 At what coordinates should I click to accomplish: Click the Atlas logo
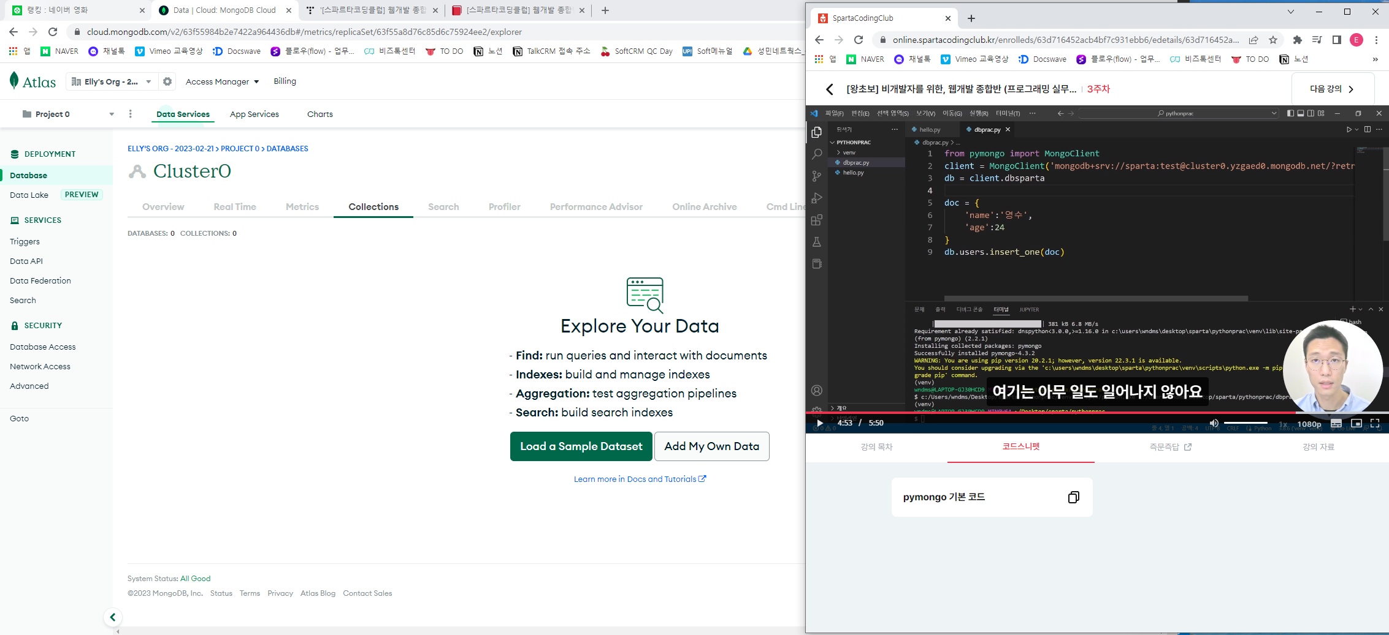click(x=33, y=81)
